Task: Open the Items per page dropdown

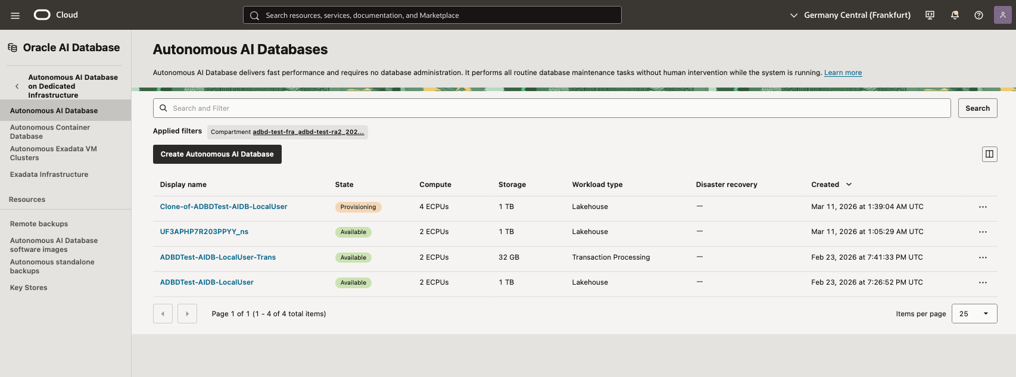Action: (x=974, y=314)
